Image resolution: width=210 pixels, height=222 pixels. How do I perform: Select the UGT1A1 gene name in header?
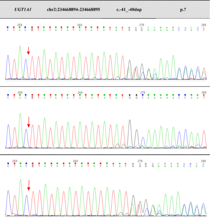coord(23,10)
